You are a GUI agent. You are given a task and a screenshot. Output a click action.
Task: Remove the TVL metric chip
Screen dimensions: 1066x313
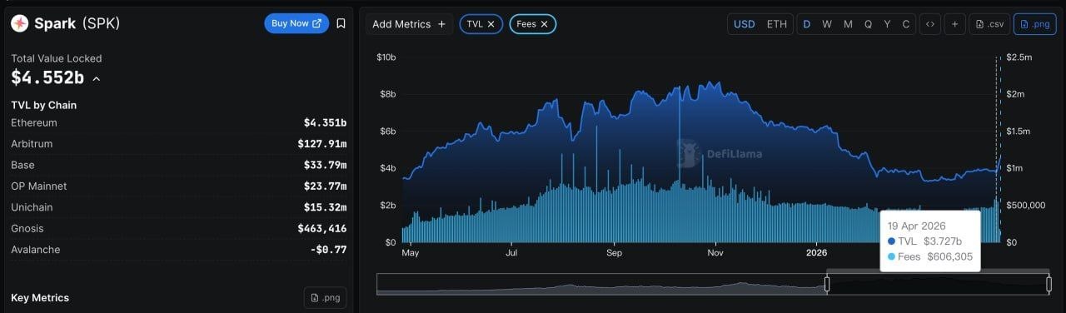491,24
